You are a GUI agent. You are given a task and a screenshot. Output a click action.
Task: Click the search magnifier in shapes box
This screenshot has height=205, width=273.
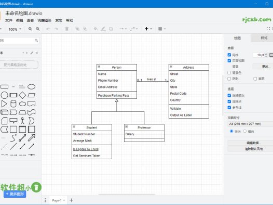pyautogui.click(x=36, y=41)
